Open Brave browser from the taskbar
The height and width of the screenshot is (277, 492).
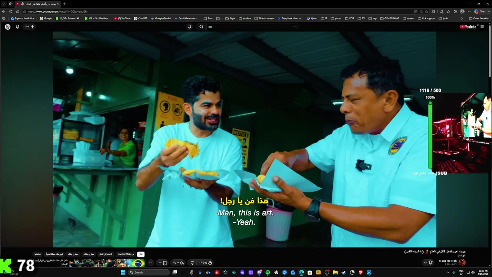click(361, 272)
